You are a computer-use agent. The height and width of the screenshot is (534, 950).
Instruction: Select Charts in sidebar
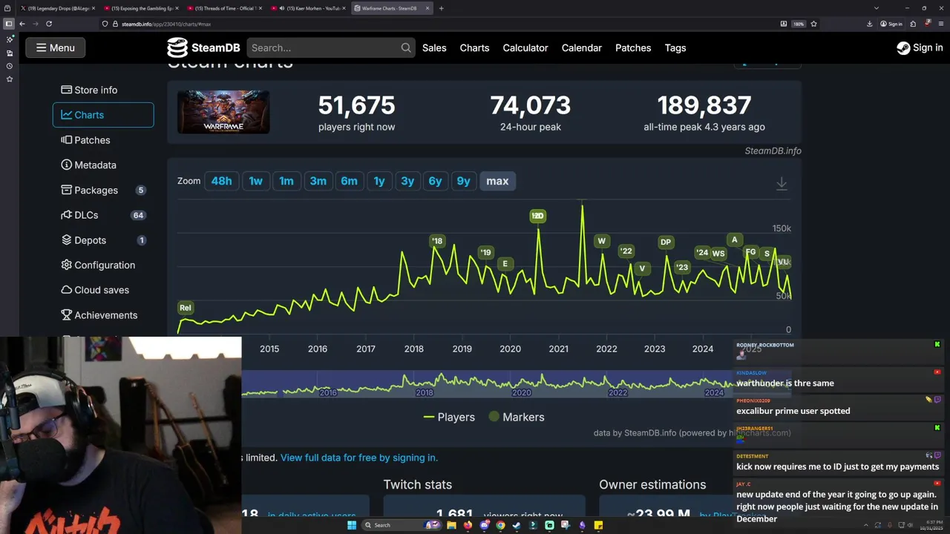point(103,115)
